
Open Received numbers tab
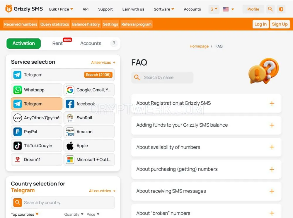point(21,24)
